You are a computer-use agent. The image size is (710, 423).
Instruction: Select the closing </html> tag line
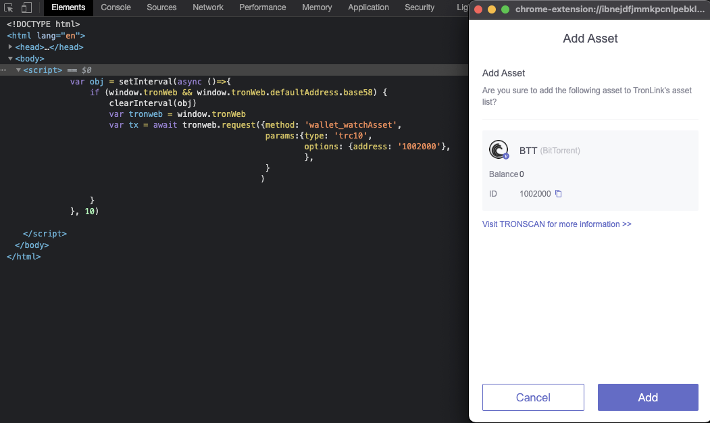pyautogui.click(x=24, y=256)
